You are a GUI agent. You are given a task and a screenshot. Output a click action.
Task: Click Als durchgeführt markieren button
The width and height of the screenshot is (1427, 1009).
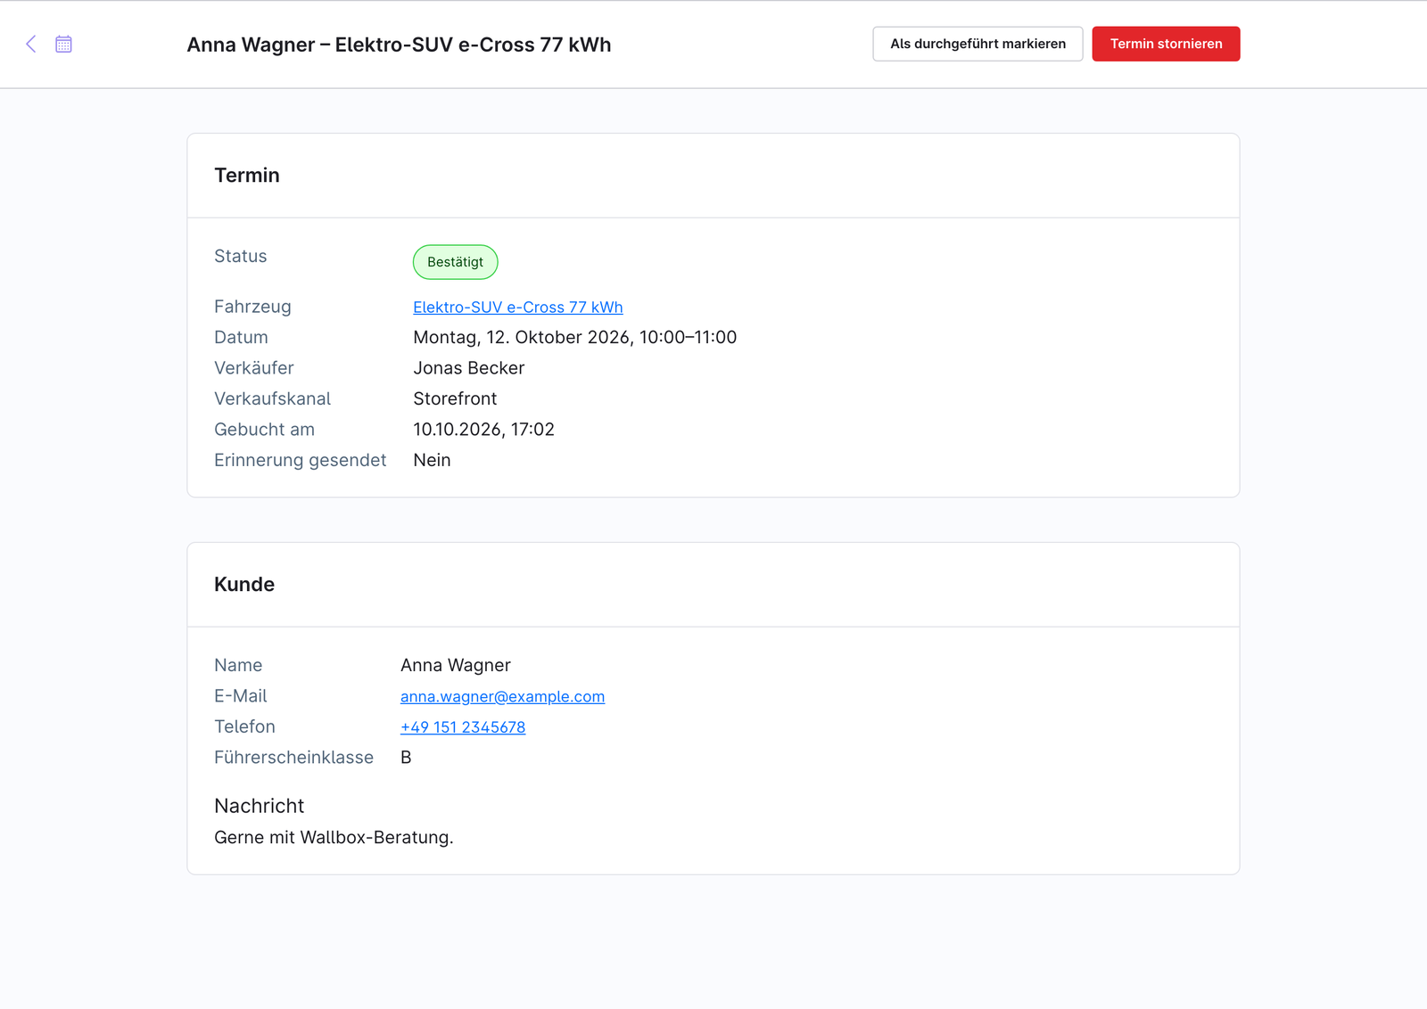[x=977, y=44]
